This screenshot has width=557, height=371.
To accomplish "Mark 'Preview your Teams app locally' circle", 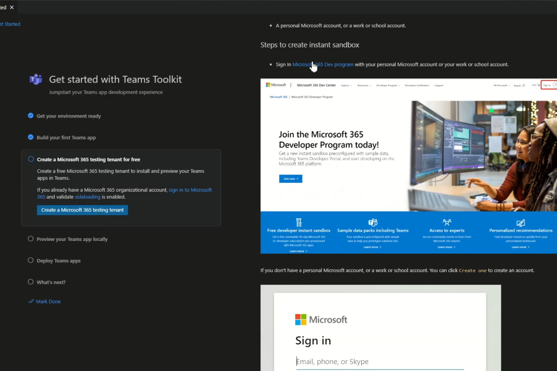I will (30, 239).
